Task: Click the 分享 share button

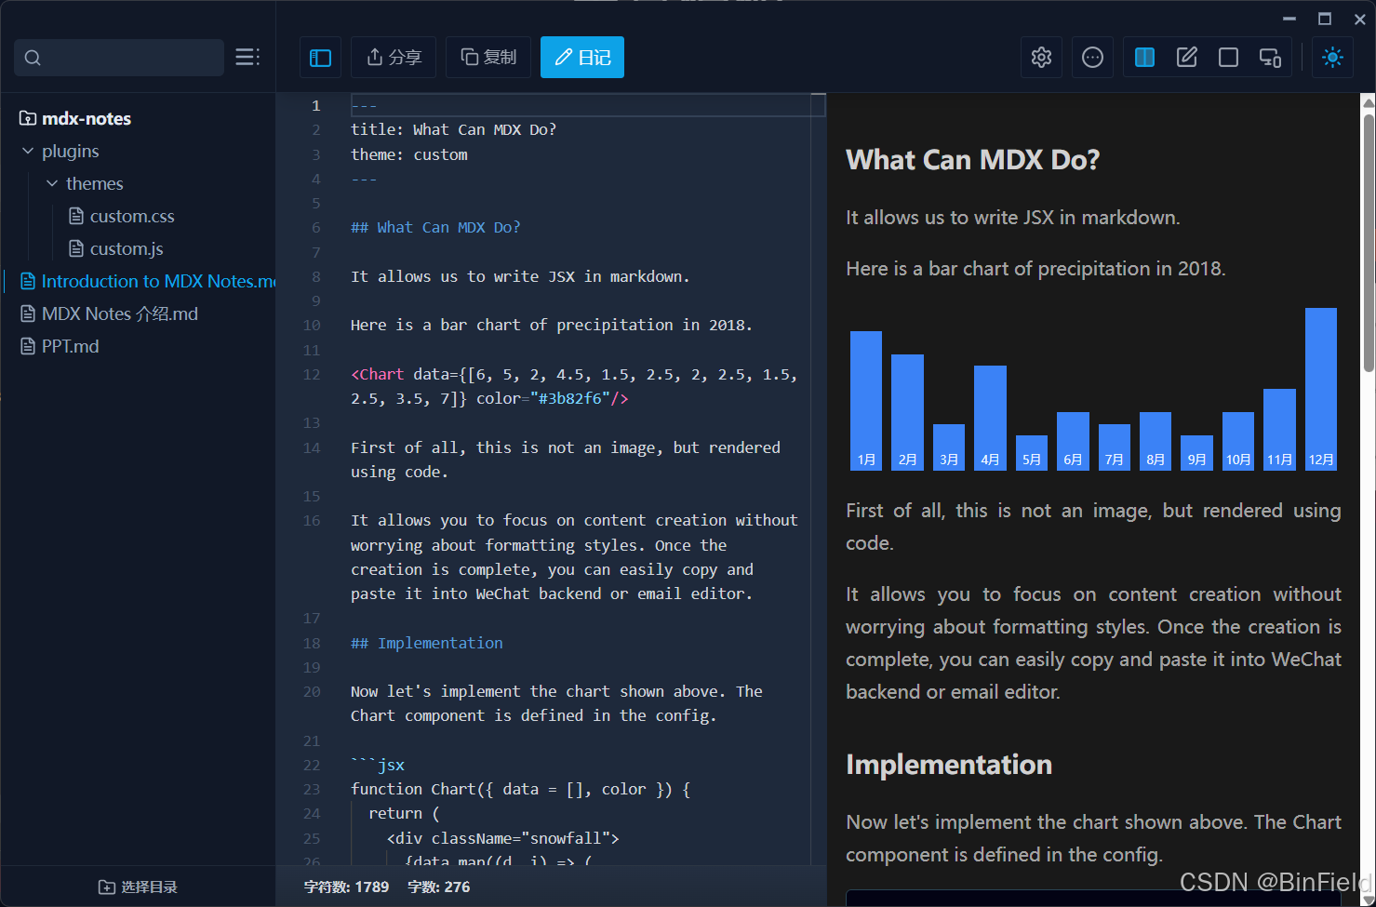Action: click(394, 58)
